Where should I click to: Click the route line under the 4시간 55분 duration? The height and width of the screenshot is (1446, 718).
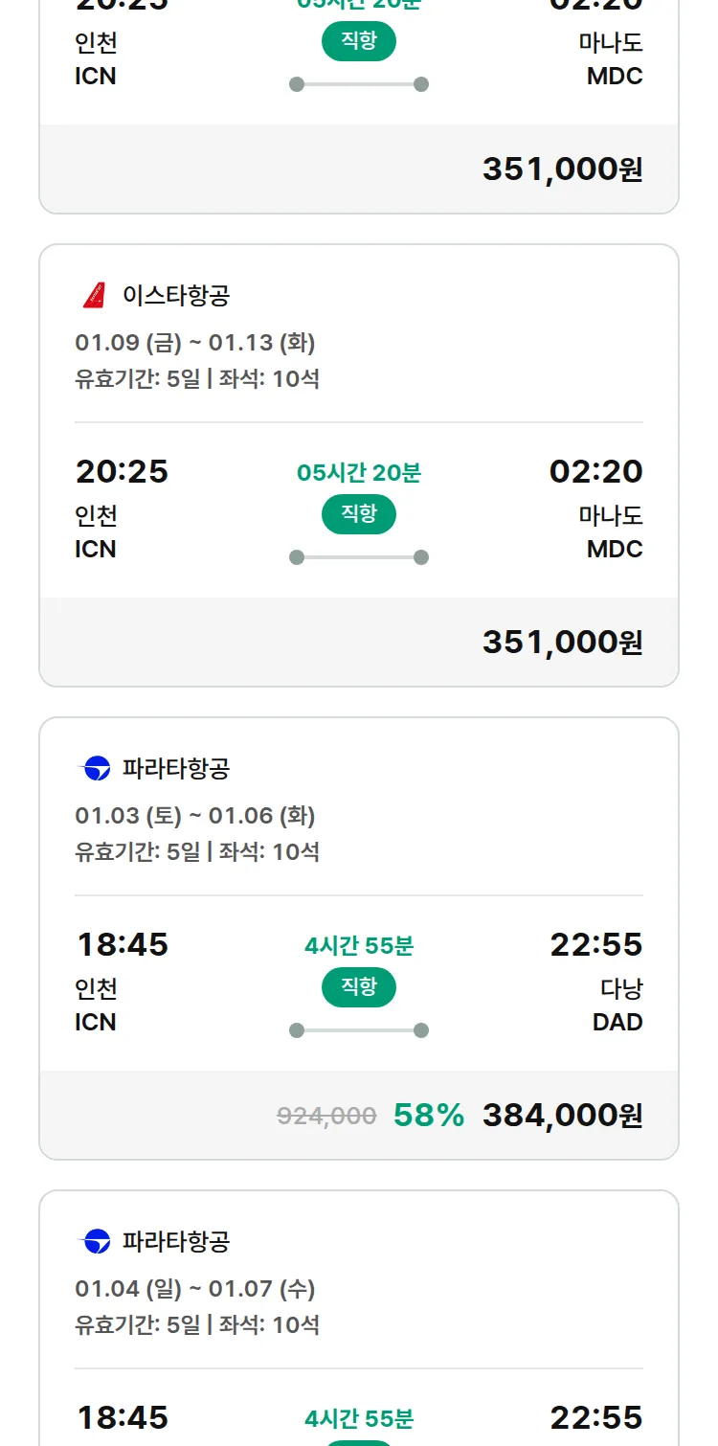(x=359, y=1030)
